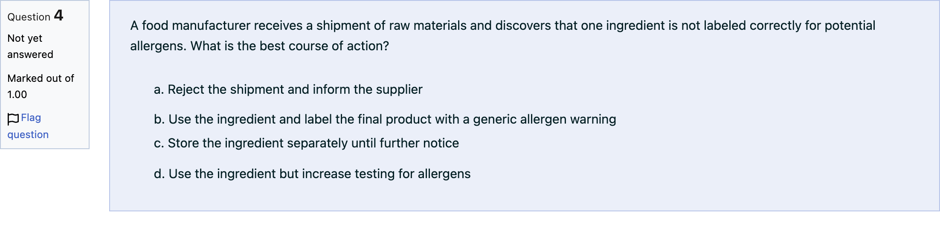Click the bold question number 4
This screenshot has width=940, height=225.
point(58,15)
